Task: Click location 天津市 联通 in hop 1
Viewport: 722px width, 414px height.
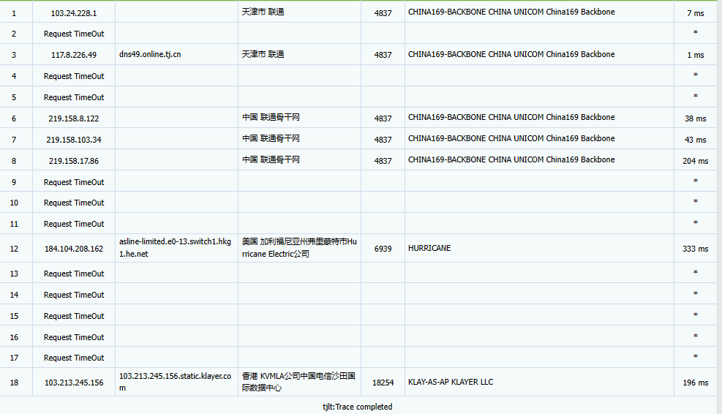Action: coord(263,12)
